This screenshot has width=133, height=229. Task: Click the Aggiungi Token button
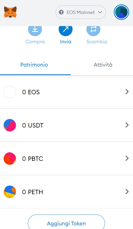pos(66,222)
